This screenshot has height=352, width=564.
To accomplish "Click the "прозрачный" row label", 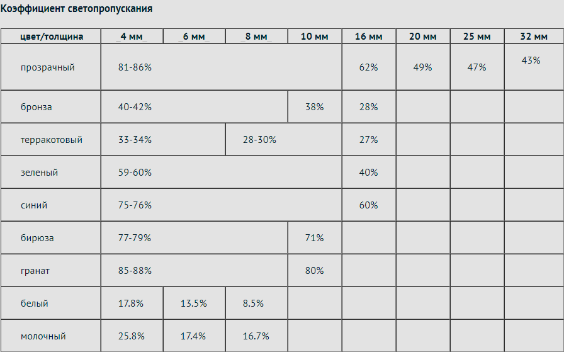I will pos(47,67).
